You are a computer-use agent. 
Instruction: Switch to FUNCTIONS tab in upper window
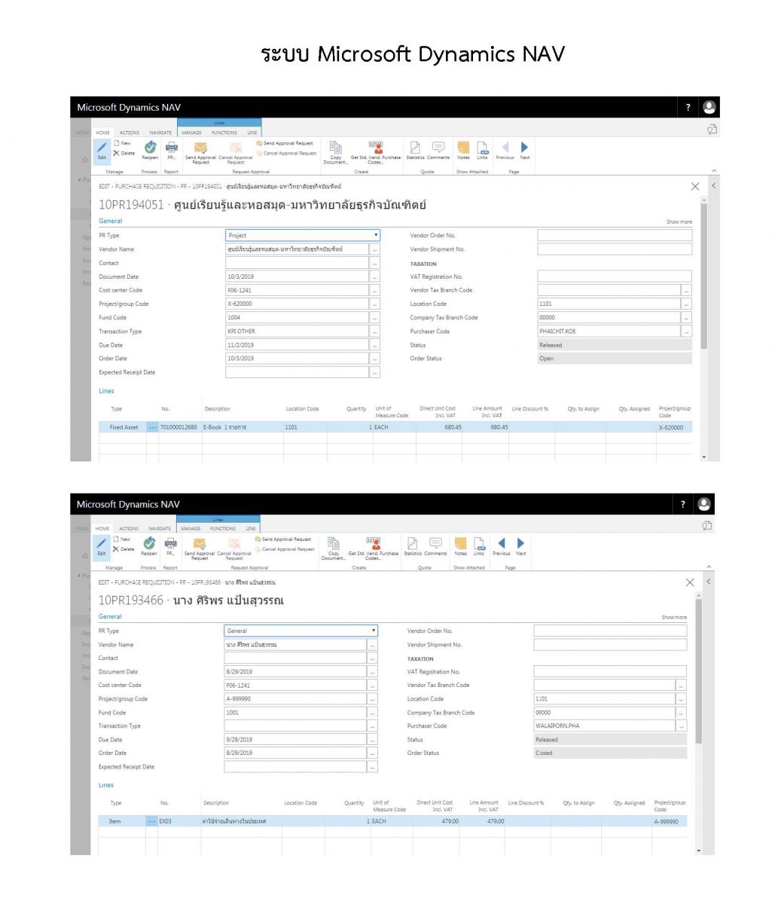[224, 133]
